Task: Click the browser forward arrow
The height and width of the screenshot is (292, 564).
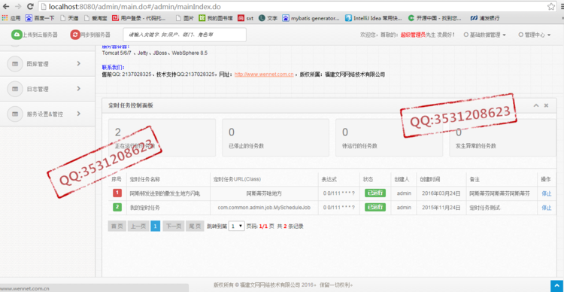Action: [x=18, y=7]
